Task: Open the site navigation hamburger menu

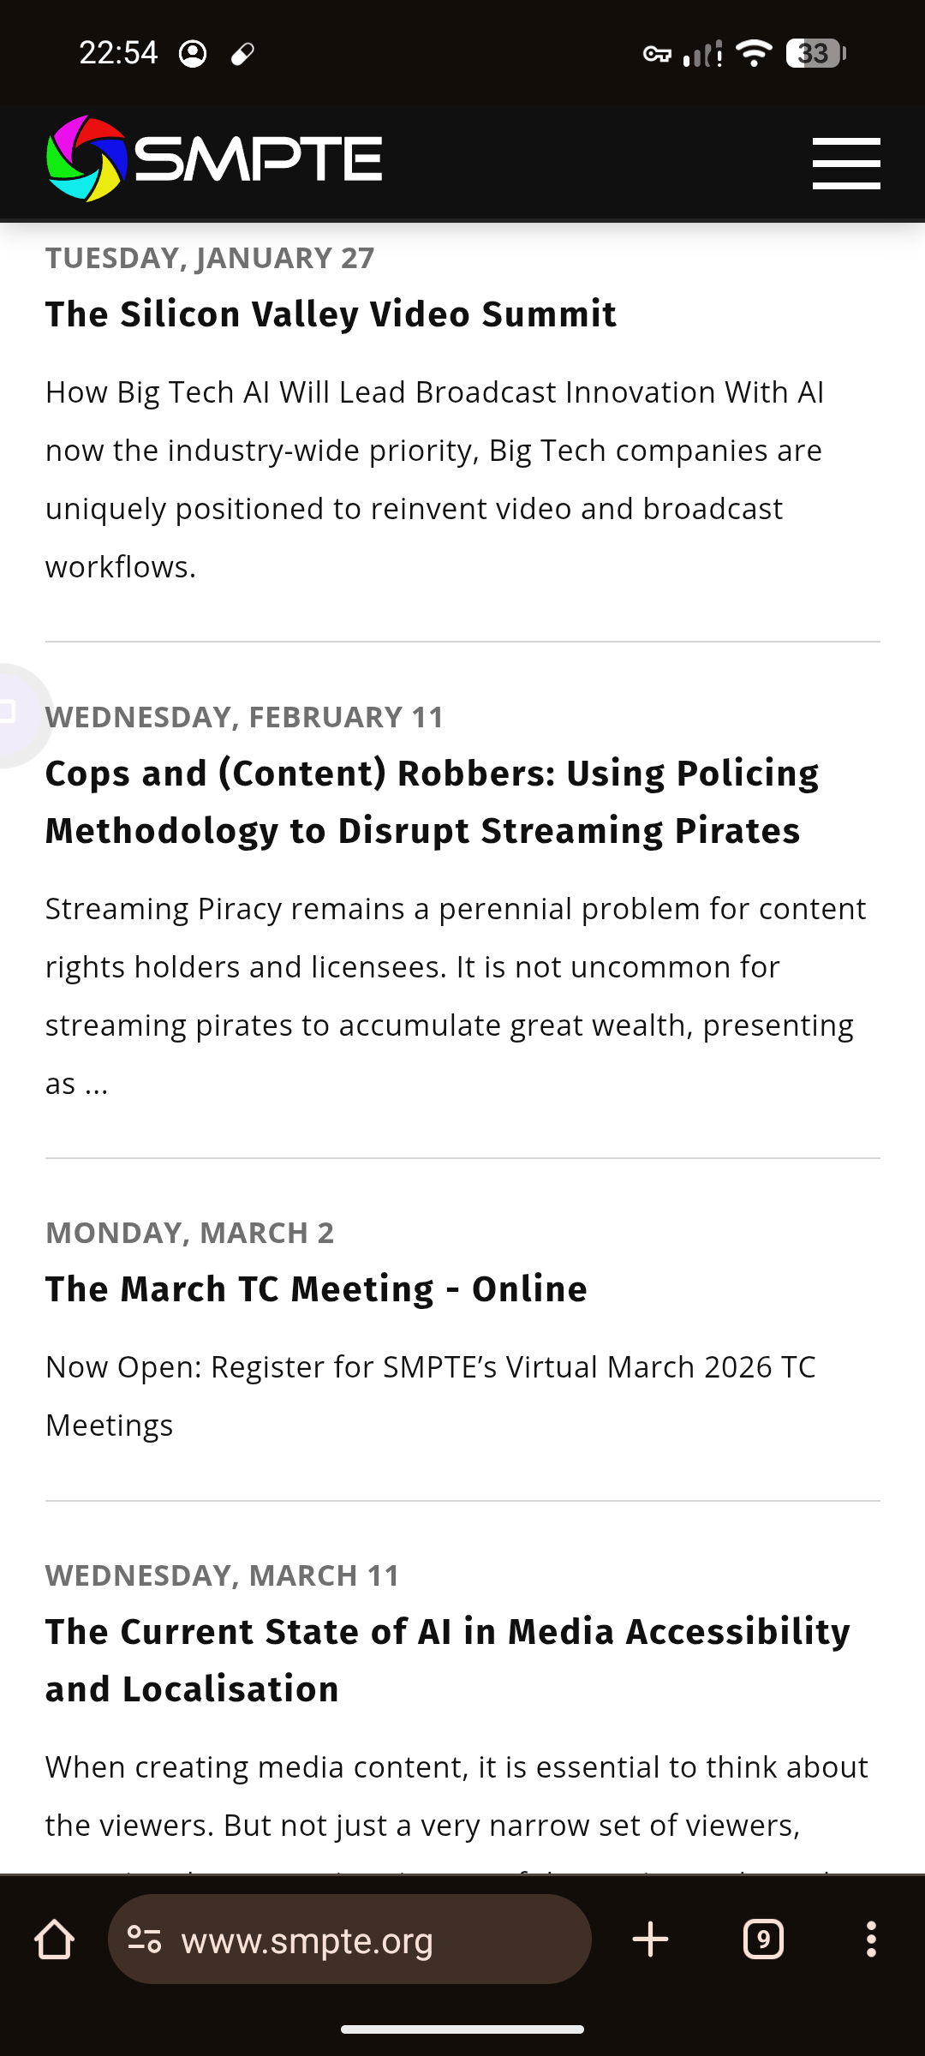Action: click(846, 161)
